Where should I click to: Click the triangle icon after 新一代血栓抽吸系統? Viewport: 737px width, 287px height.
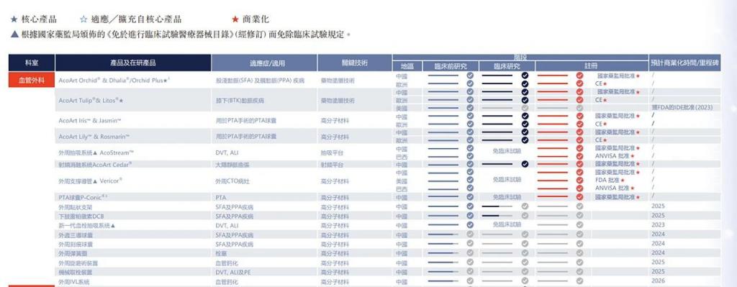coord(113,225)
